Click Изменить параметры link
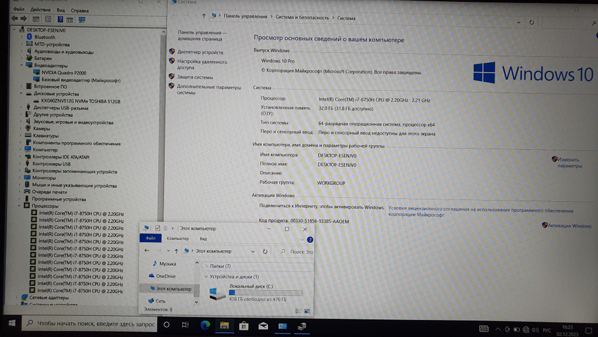The width and height of the screenshot is (598, 337). [569, 163]
